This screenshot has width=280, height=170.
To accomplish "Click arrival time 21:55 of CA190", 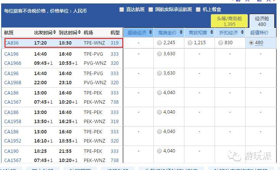I will pos(65,151).
